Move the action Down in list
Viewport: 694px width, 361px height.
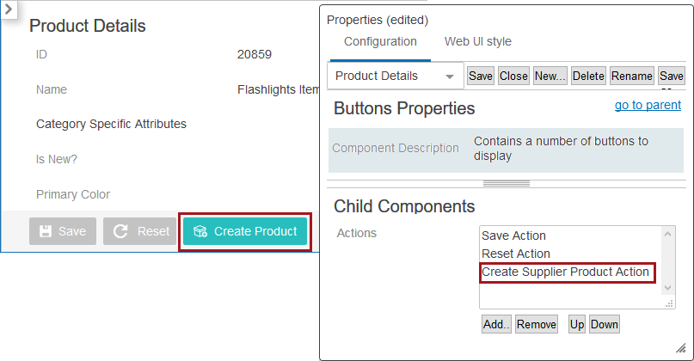point(604,324)
